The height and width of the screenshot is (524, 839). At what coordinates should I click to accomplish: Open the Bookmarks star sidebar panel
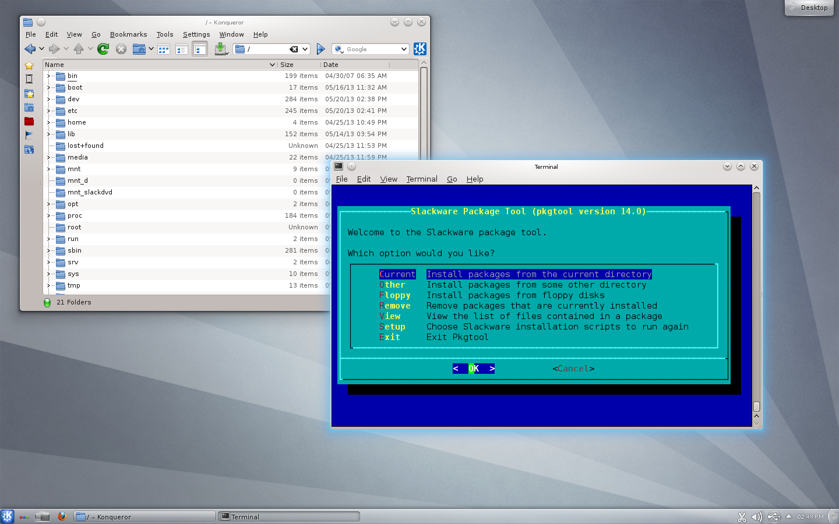tap(29, 65)
